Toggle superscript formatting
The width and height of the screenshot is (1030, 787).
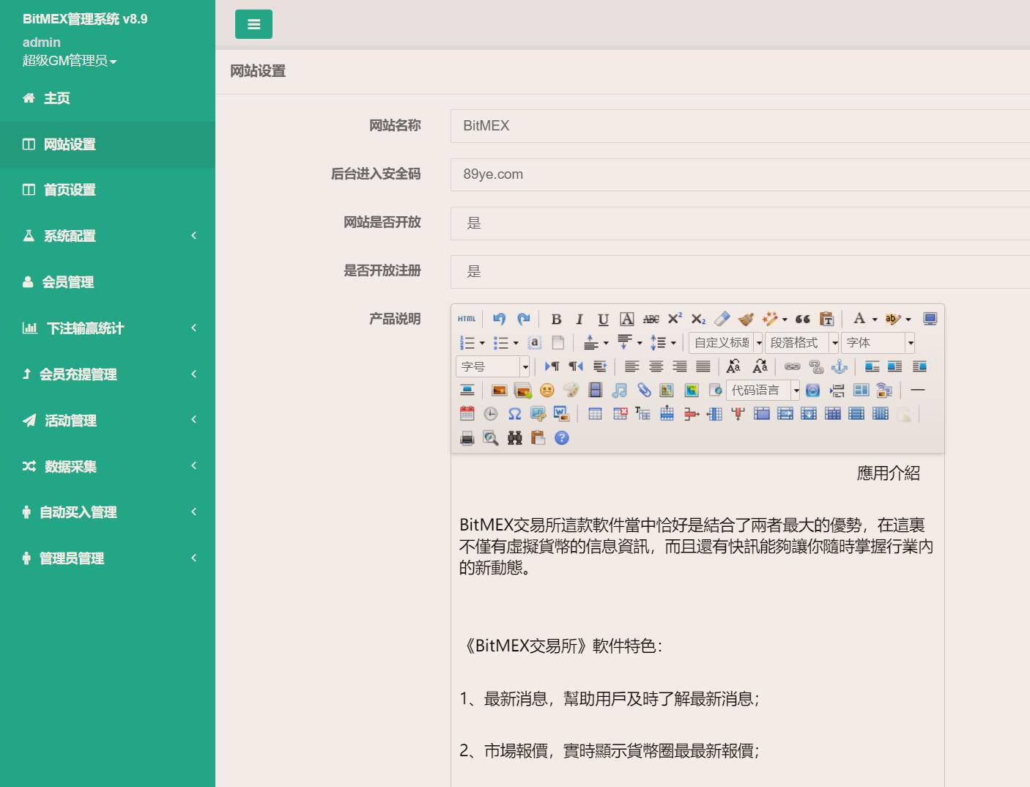675,319
